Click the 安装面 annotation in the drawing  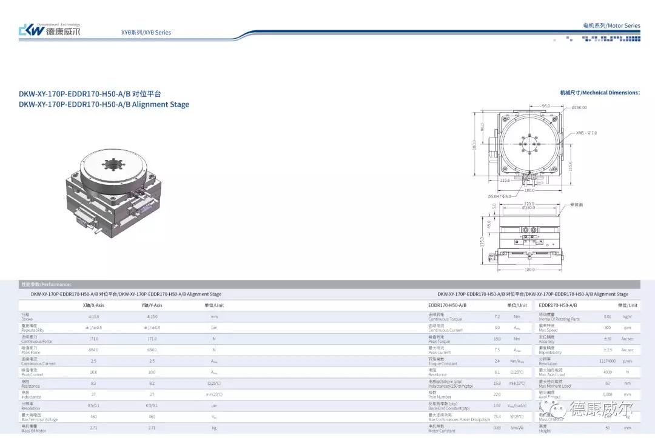point(577,205)
